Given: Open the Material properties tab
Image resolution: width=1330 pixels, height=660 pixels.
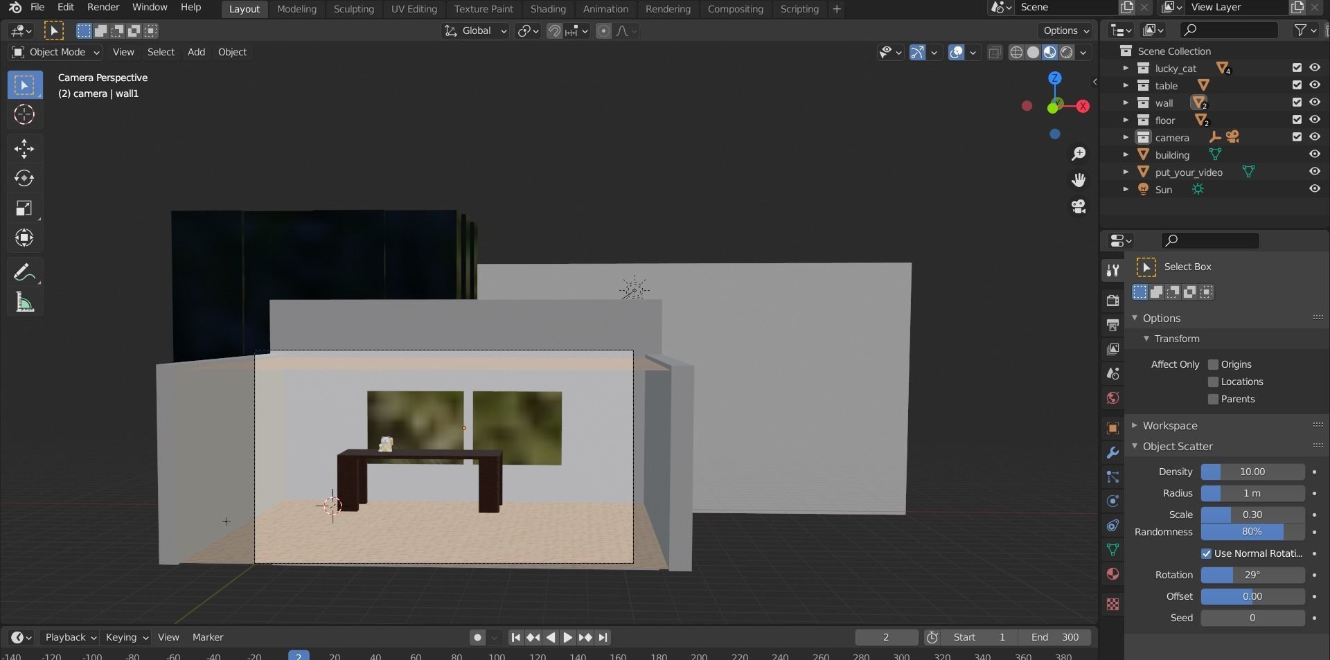Looking at the screenshot, I should click(x=1112, y=573).
